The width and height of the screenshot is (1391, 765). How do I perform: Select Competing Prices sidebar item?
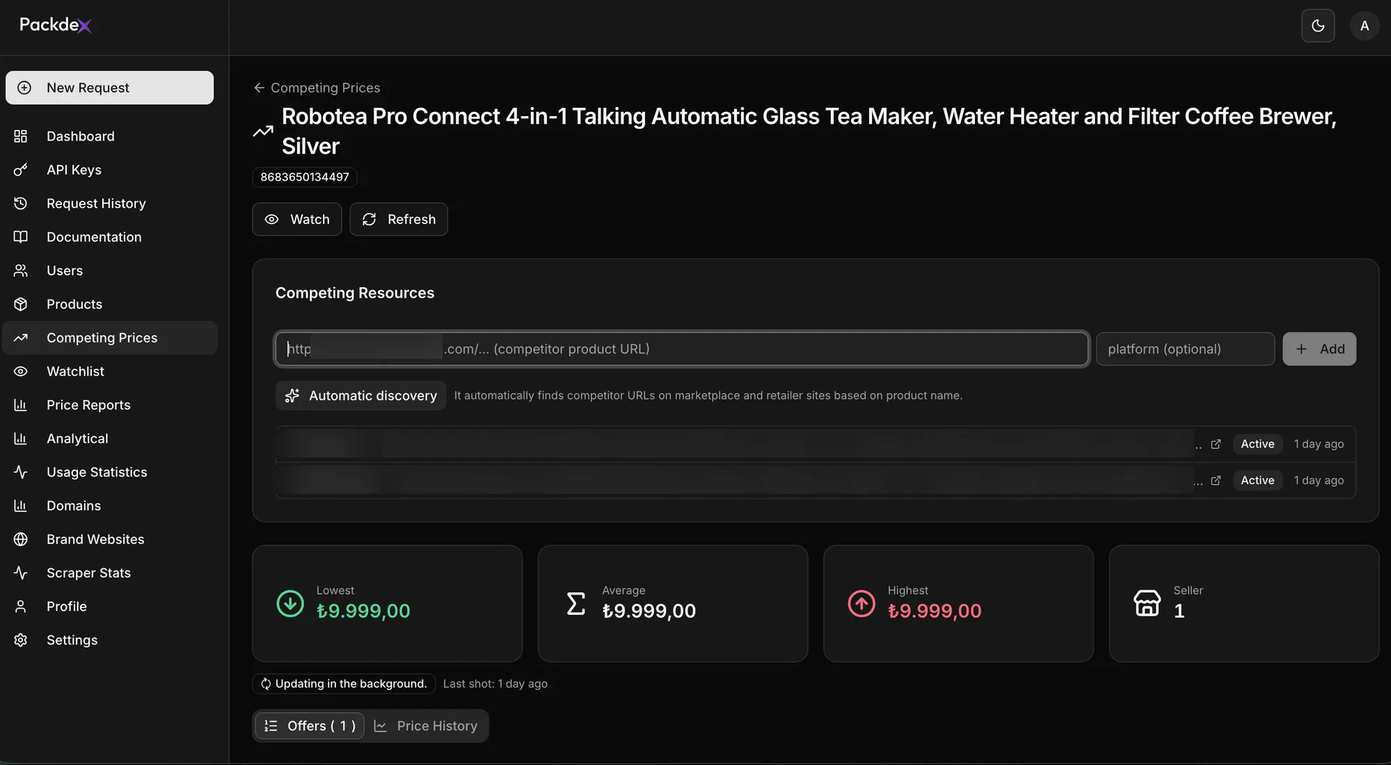point(110,338)
